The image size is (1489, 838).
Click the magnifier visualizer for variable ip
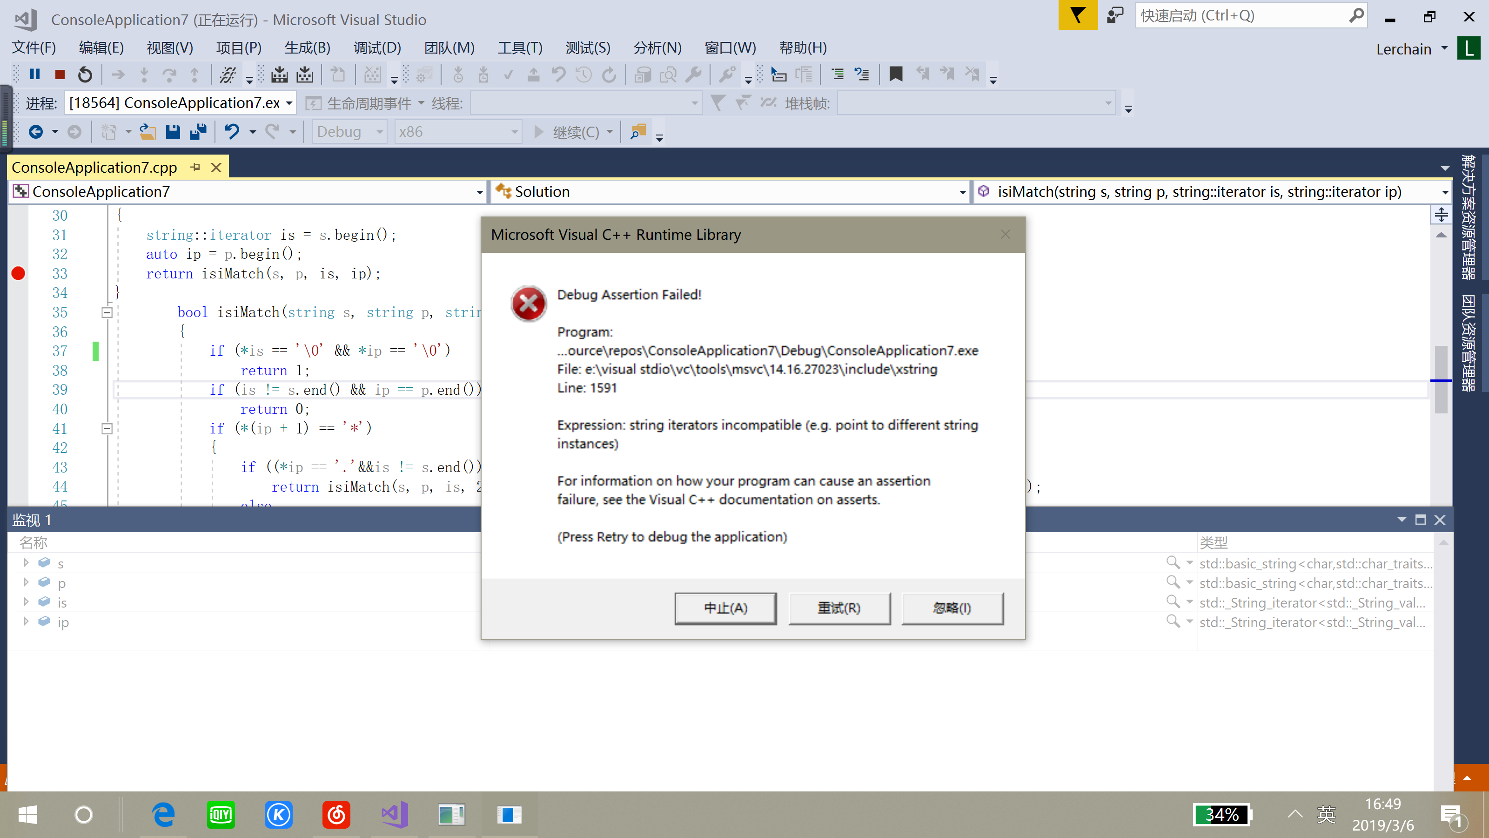coord(1172,622)
